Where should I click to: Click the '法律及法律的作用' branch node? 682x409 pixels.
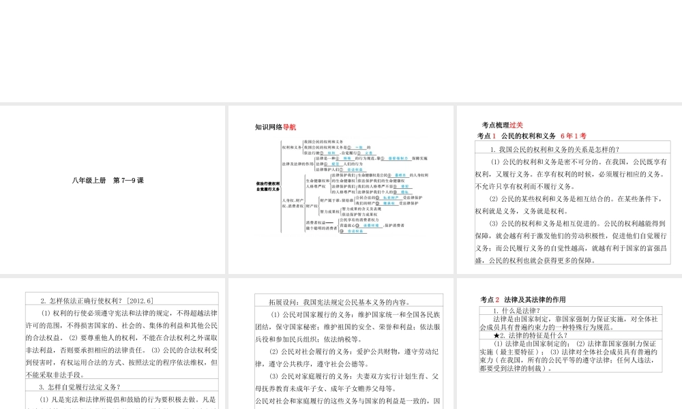point(297,164)
